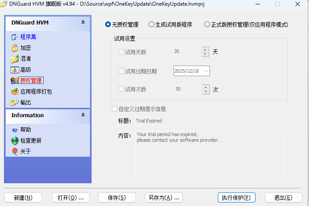The width and height of the screenshot is (309, 206).
Task: Click the Information panel header
Action: [x=48, y=116]
